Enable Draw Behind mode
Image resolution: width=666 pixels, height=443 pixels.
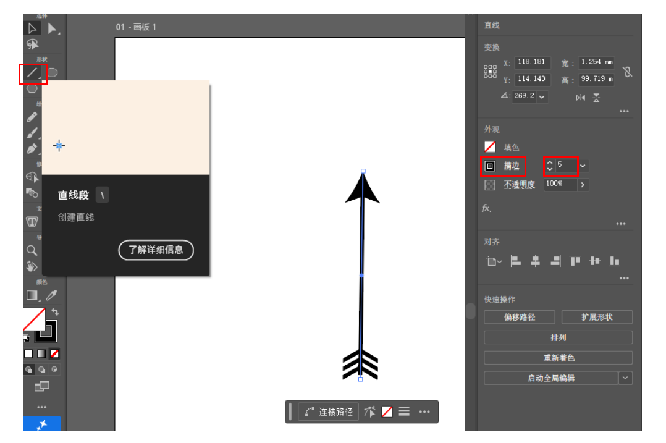(x=41, y=369)
